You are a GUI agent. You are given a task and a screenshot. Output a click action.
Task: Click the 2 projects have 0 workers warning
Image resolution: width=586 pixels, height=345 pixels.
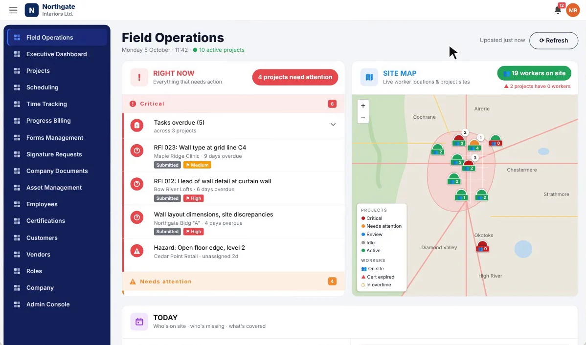537,86
